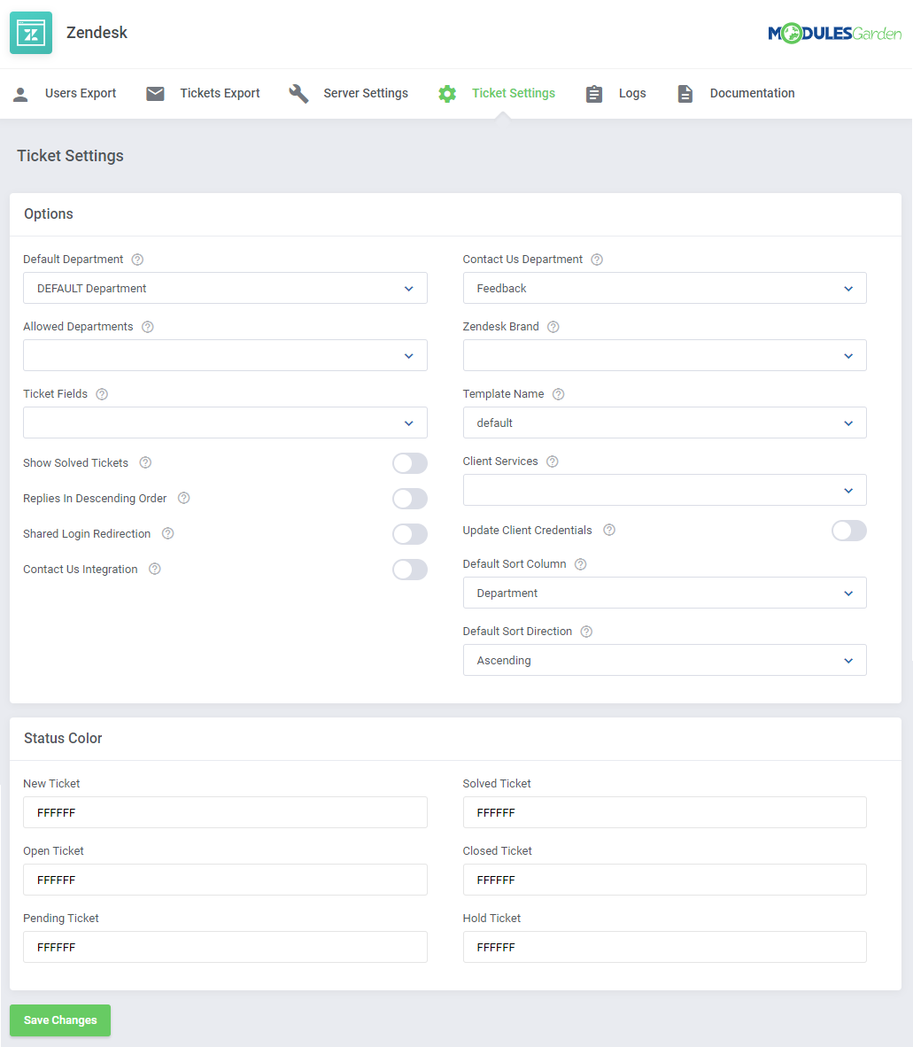The height and width of the screenshot is (1047, 913).
Task: Click the Zendesk title text
Action: click(x=97, y=33)
